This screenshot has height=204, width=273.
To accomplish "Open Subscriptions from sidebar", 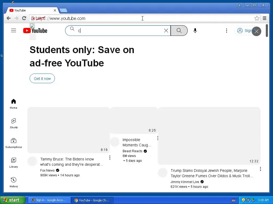I will 14,143.
